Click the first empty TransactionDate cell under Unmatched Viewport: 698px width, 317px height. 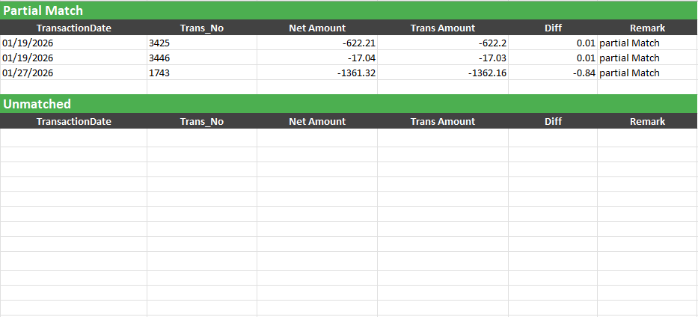coord(73,138)
